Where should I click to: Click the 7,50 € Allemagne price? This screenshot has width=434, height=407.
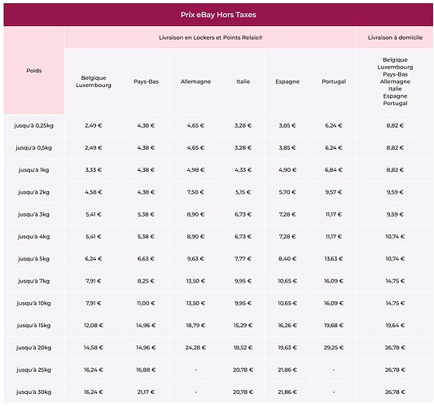tap(195, 192)
